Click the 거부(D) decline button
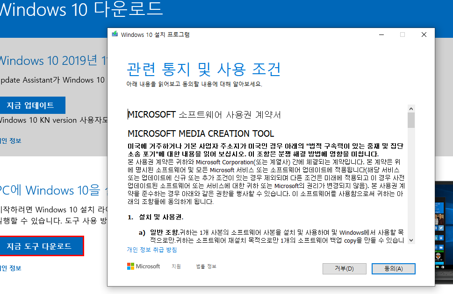Screen dimensions: 453x294 coord(345,269)
